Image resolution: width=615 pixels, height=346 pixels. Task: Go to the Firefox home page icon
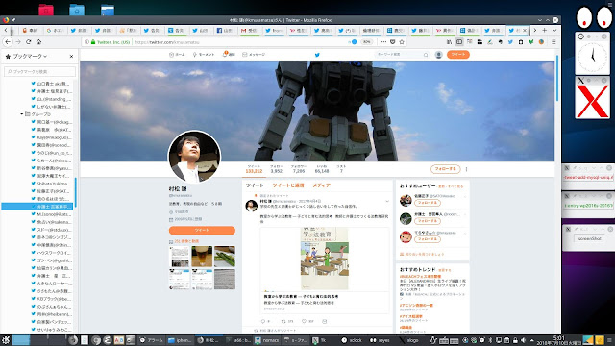click(x=38, y=42)
